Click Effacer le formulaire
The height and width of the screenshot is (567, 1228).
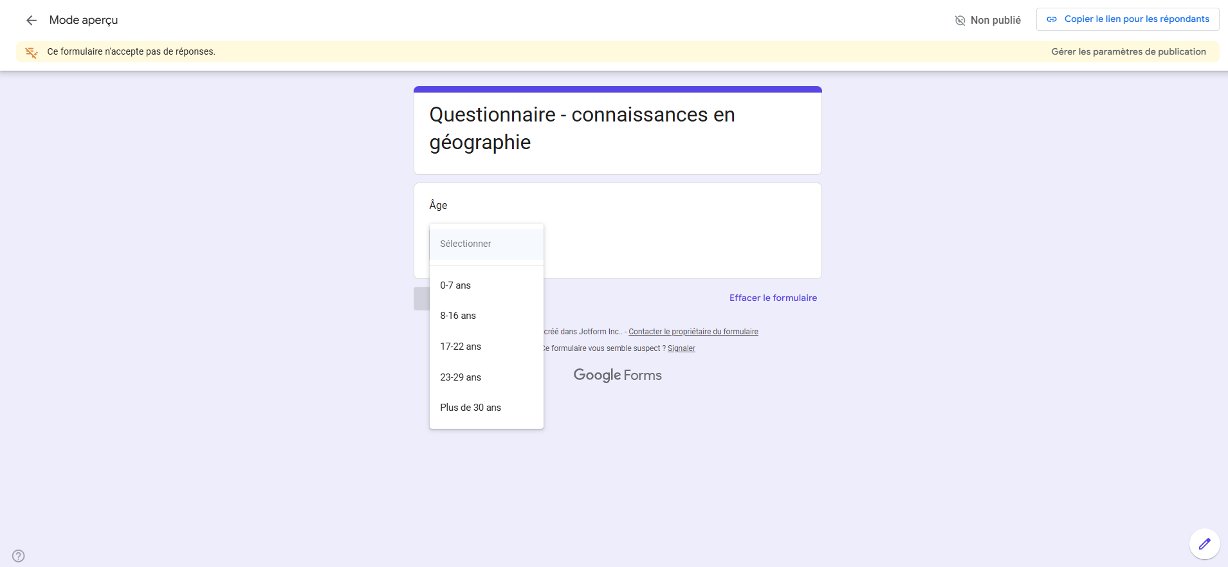(x=773, y=298)
